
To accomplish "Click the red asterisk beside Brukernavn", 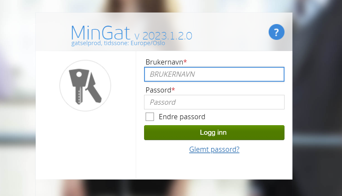I will click(185, 61).
